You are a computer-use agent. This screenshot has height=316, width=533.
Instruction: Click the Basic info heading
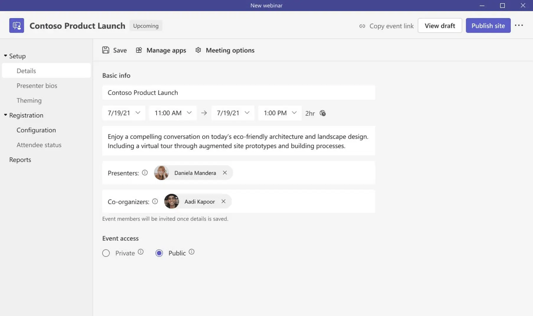pos(116,75)
